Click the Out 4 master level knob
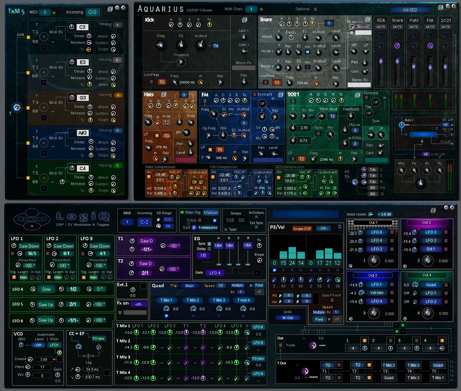Image resolution: width=461 pixels, height=391 pixels. click(427, 313)
